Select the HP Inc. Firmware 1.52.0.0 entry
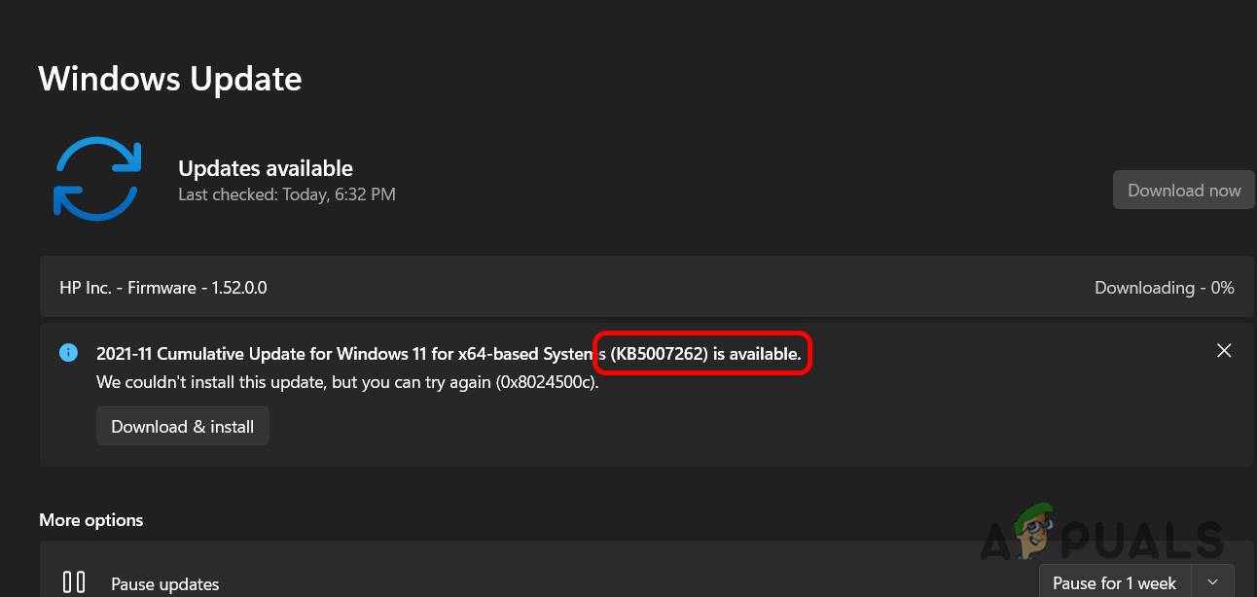The height and width of the screenshot is (597, 1257). [163, 288]
